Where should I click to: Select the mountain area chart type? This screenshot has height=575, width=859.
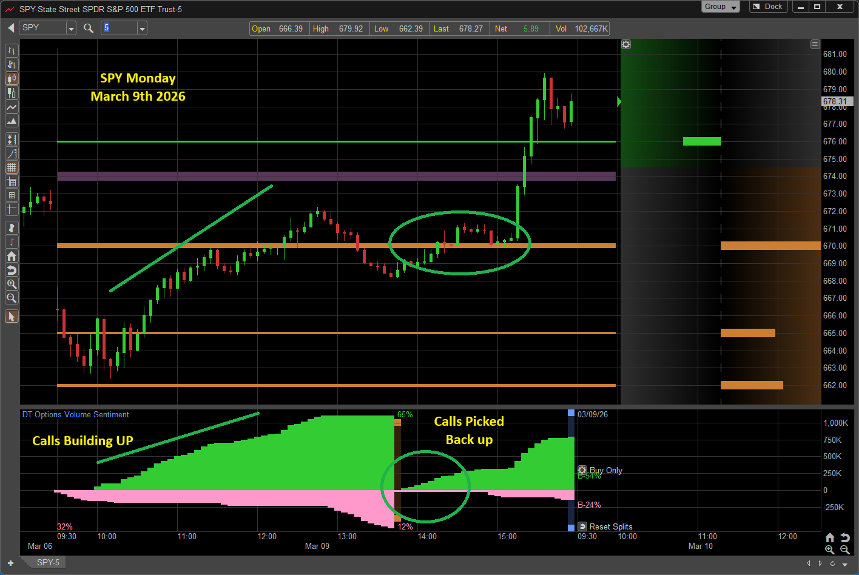[x=12, y=121]
